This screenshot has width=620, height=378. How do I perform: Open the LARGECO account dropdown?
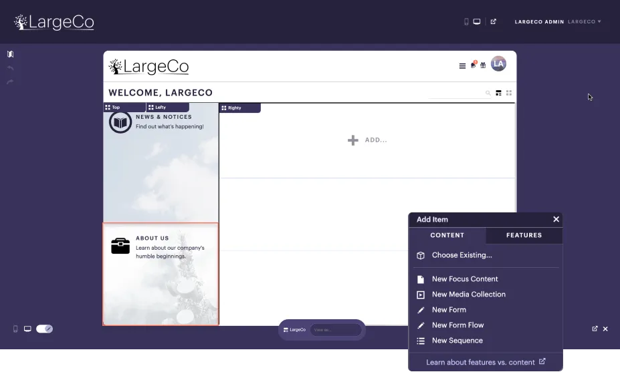(585, 22)
